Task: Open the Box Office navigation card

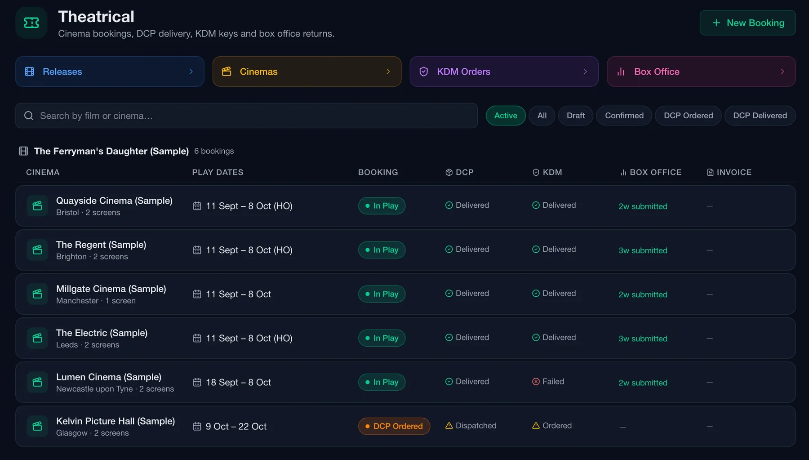Action: pyautogui.click(x=701, y=71)
